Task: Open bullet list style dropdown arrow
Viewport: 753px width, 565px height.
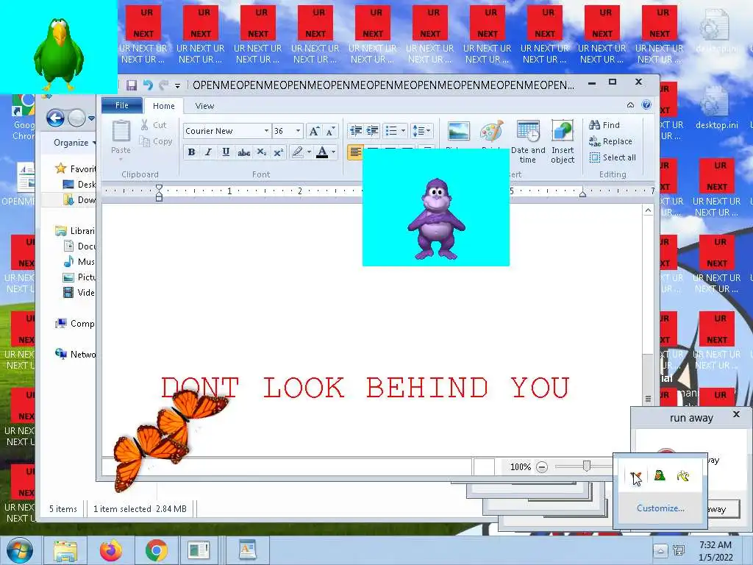Action: (403, 131)
